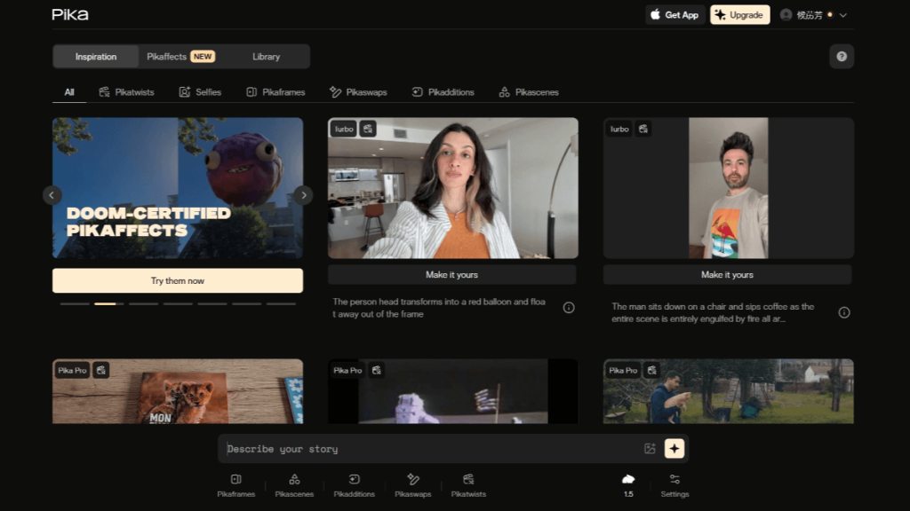Go to next banner slide arrow
The image size is (910, 511).
pos(303,195)
